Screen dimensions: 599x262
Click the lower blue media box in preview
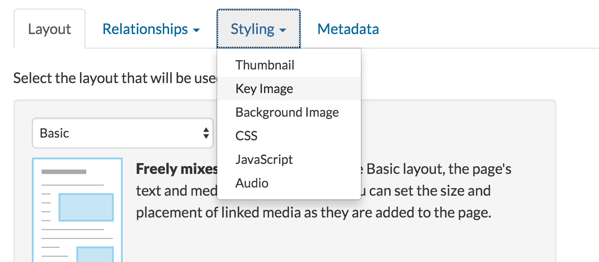coord(95,254)
